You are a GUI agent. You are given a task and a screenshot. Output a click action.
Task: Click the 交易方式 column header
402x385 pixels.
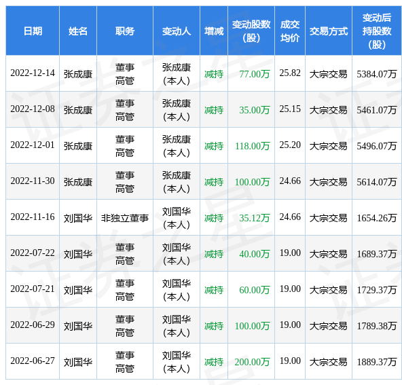tap(329, 31)
